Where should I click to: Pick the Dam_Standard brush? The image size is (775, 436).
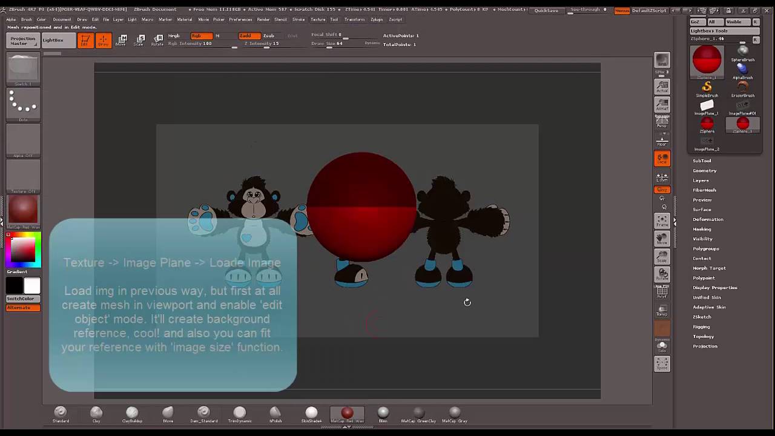203,415
